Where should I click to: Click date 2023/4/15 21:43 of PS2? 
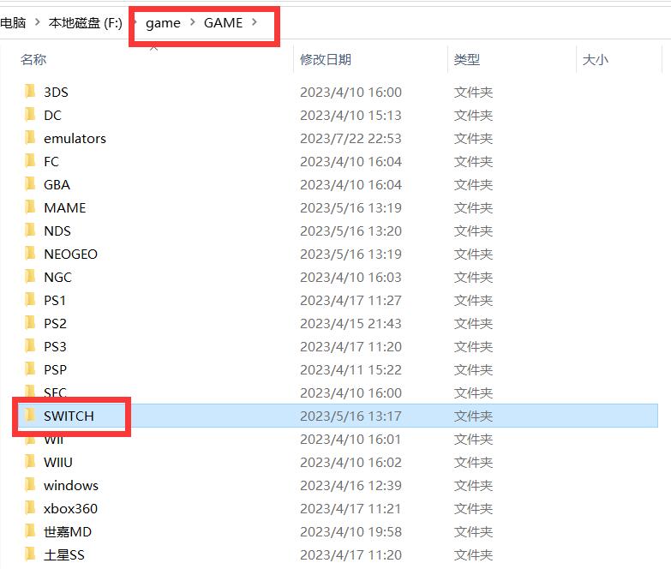click(350, 323)
